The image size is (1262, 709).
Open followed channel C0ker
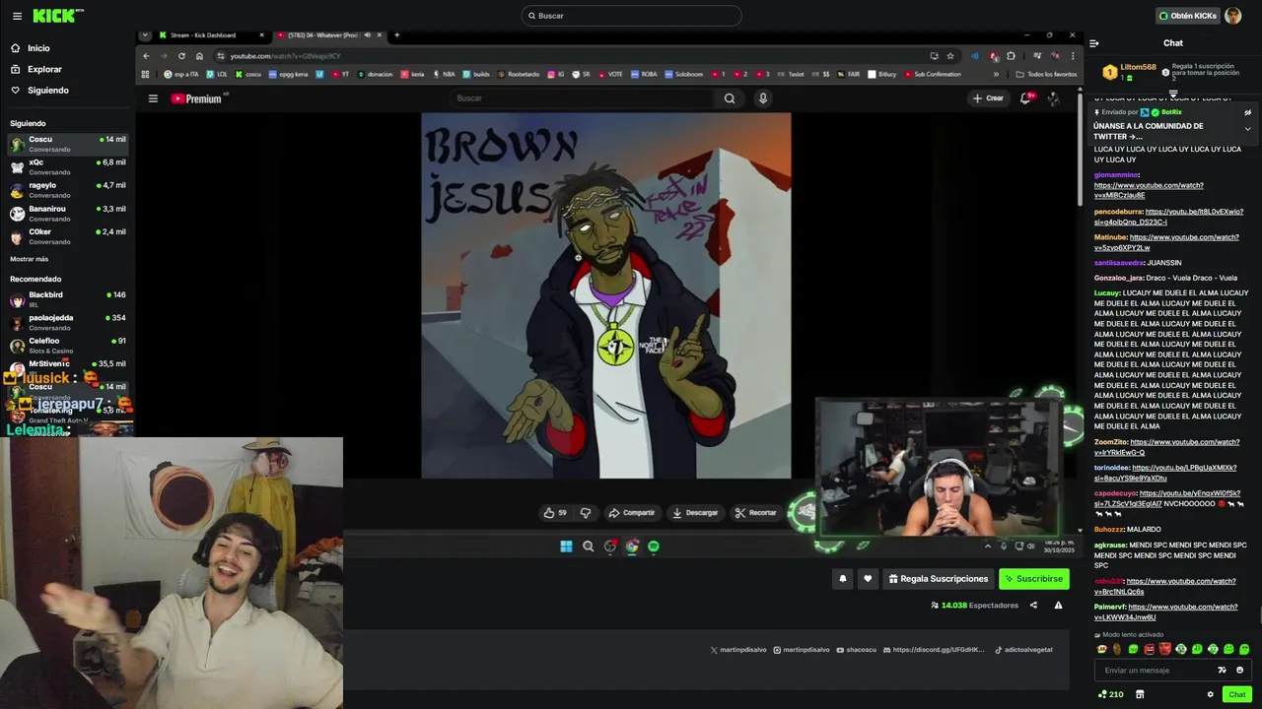[x=67, y=235]
